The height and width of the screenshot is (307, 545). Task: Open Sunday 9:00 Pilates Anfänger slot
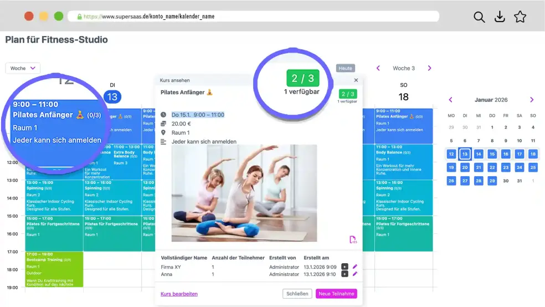(x=404, y=126)
